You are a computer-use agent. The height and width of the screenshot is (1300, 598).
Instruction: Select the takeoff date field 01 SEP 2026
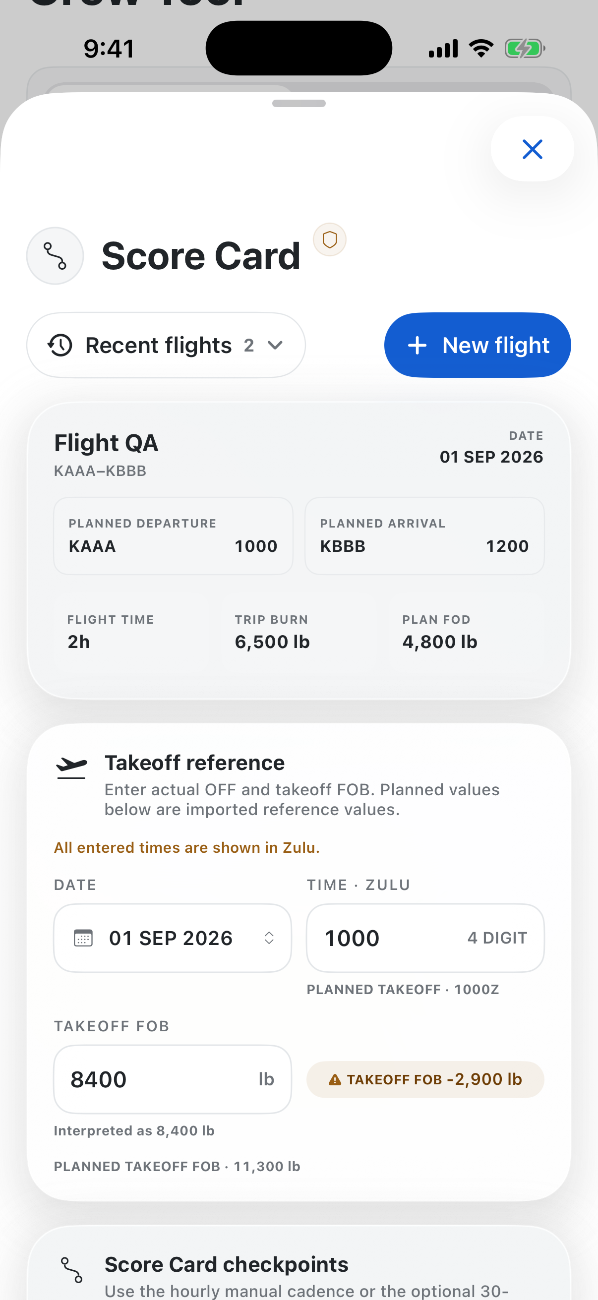(x=173, y=938)
